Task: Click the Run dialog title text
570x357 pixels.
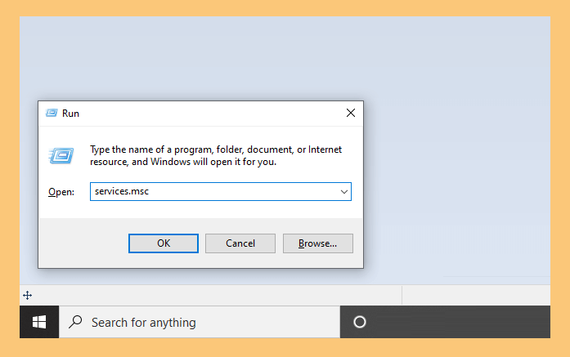Action: [70, 114]
